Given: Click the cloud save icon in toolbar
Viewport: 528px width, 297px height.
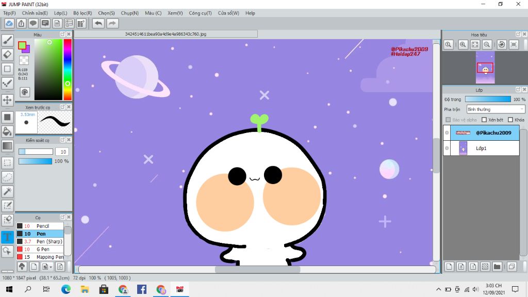Looking at the screenshot, I should [x=9, y=23].
